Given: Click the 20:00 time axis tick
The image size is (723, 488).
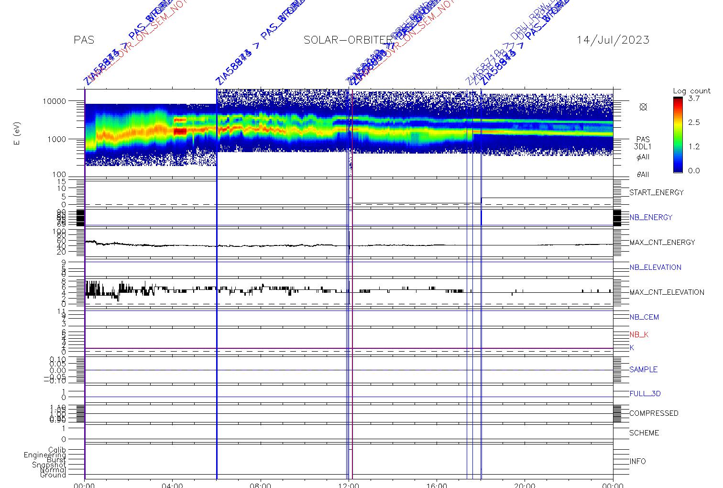Looking at the screenshot, I should (525, 485).
